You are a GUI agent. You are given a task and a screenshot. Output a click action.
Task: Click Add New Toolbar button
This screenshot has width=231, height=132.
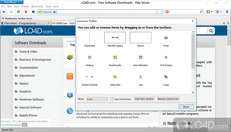pyautogui.click(x=144, y=99)
